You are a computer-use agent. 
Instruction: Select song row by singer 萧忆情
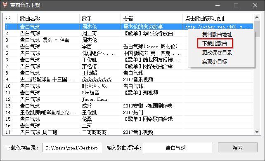click(129, 66)
